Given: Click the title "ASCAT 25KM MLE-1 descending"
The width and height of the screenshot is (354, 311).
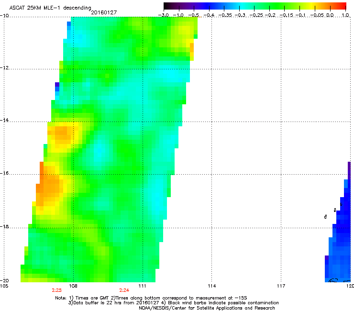Looking at the screenshot, I should coord(50,8).
